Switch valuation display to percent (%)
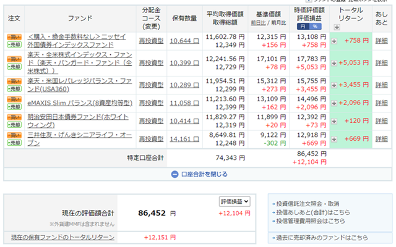396x247 pixels. [314, 27]
